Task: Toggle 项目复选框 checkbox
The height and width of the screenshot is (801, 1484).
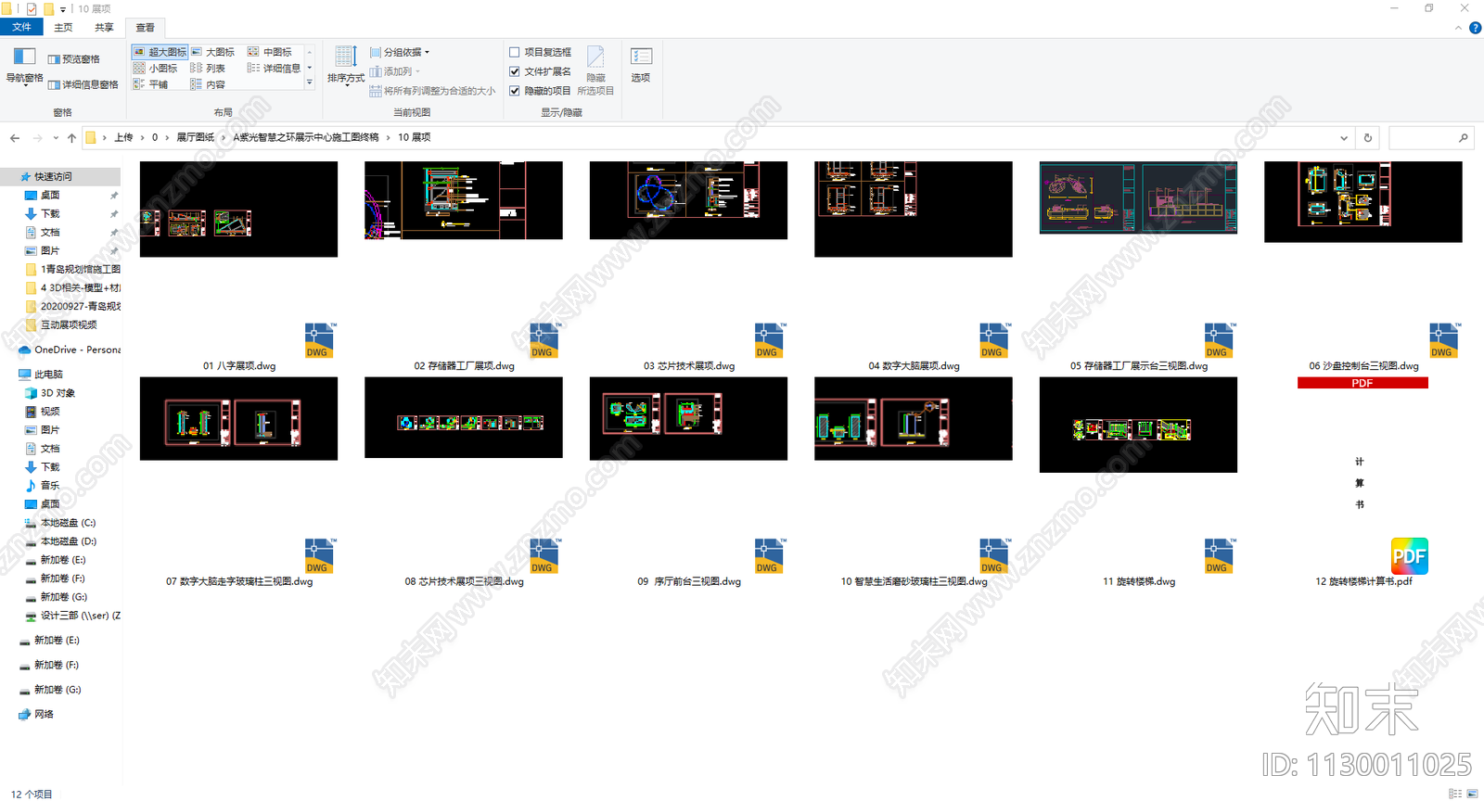Action: coord(515,53)
